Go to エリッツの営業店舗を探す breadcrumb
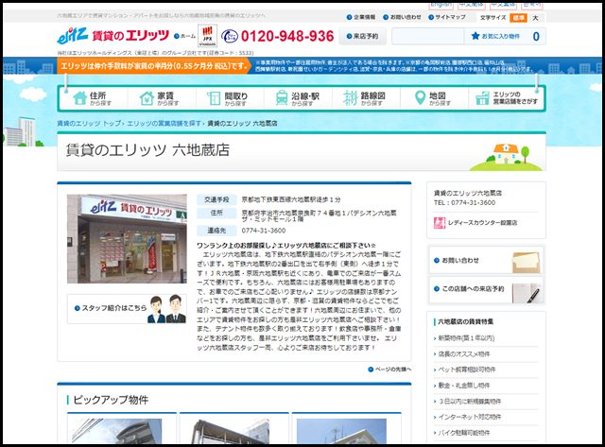 (x=164, y=124)
